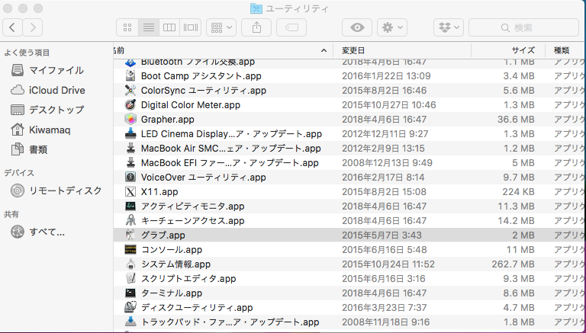Image resolution: width=586 pixels, height=333 pixels.
Task: Click the search field (検索)
Action: [x=523, y=27]
